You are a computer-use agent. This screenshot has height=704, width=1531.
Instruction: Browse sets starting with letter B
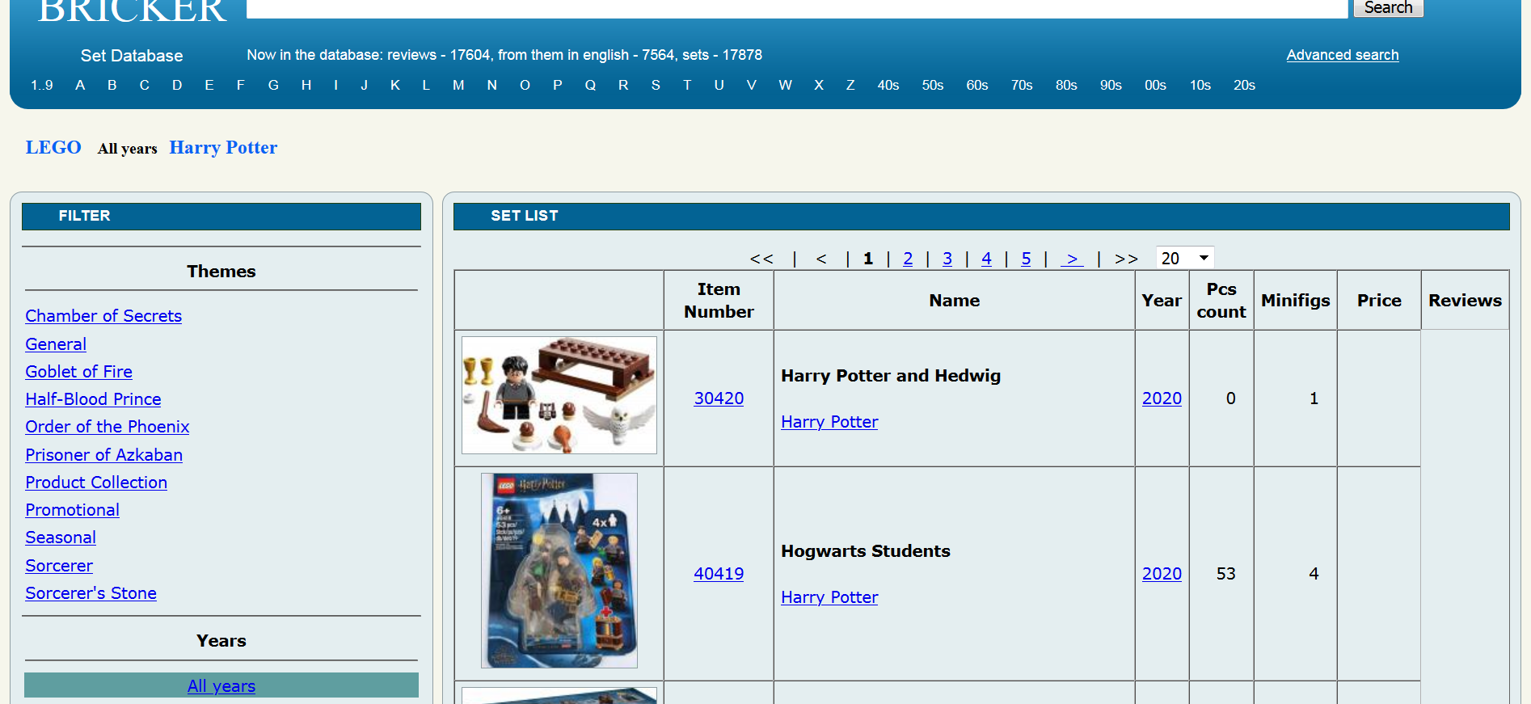112,85
